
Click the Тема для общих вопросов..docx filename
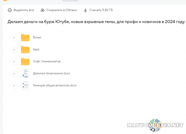click(55, 85)
